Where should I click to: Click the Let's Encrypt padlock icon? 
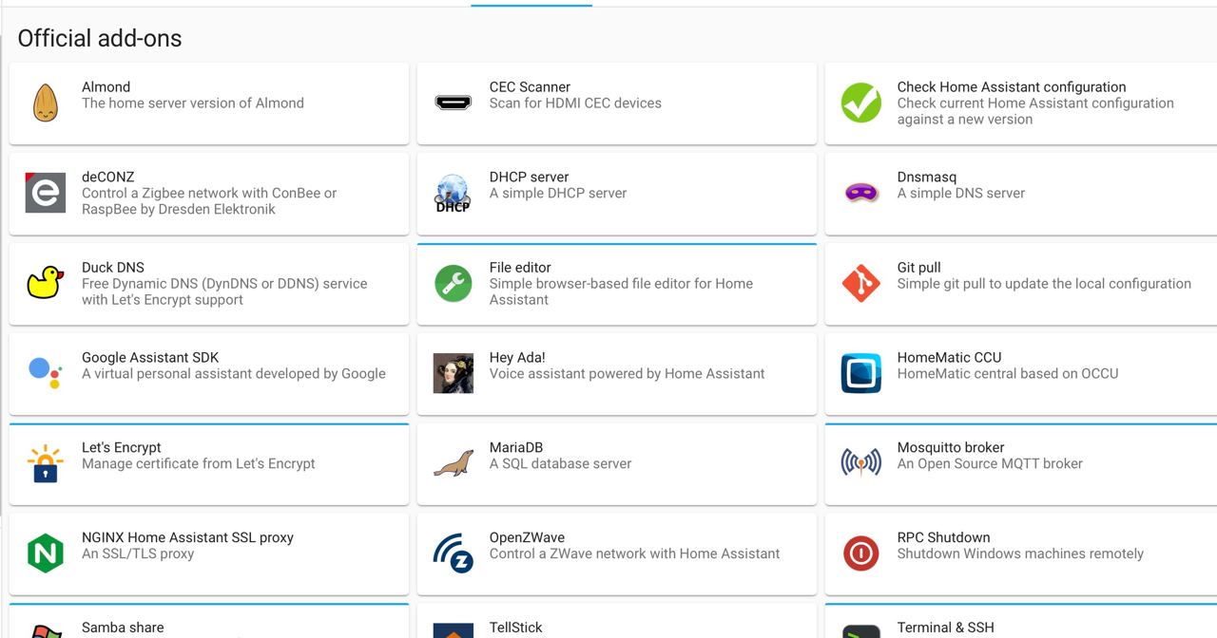pyautogui.click(x=45, y=463)
